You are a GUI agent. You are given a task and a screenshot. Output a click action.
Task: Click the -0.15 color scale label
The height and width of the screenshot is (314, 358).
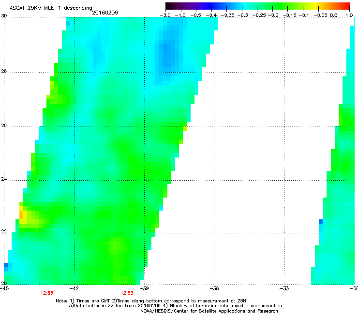[x=289, y=15]
